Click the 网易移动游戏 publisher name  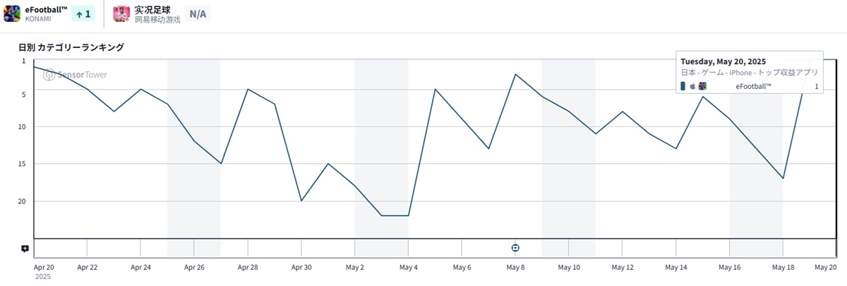pos(157,20)
